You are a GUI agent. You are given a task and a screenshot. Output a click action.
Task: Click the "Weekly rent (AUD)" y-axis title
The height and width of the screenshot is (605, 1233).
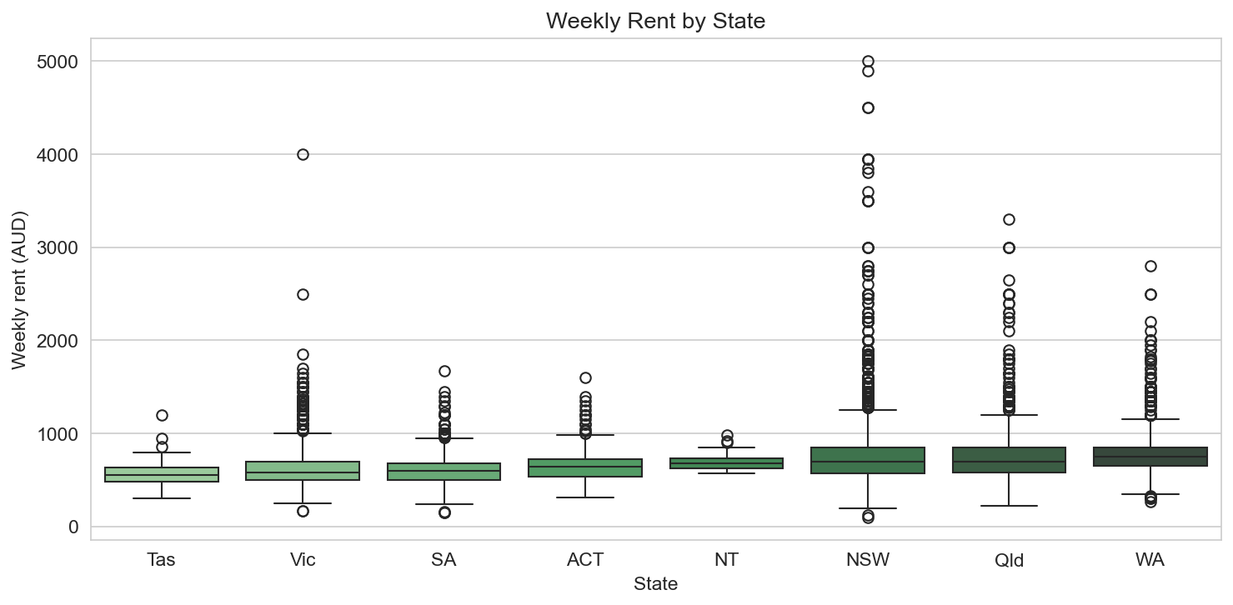pyautogui.click(x=20, y=288)
